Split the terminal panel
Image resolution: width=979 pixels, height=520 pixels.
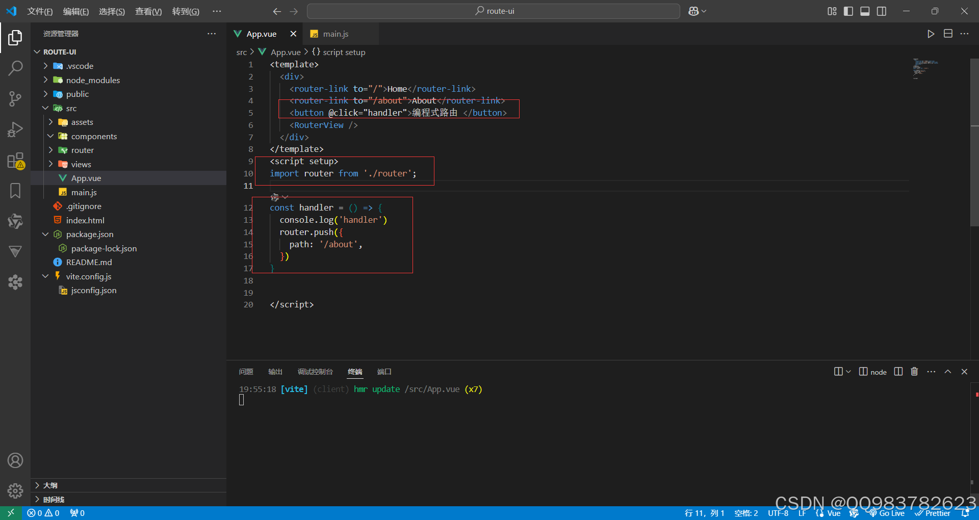point(898,372)
